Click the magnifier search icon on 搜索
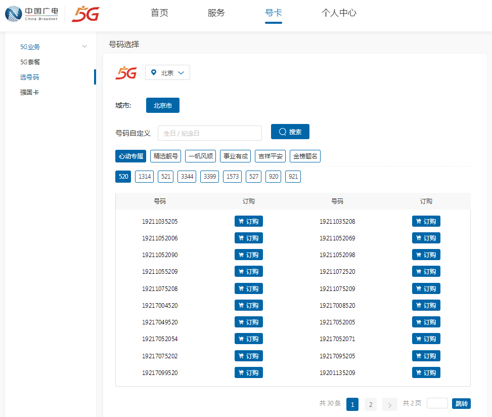 [283, 132]
